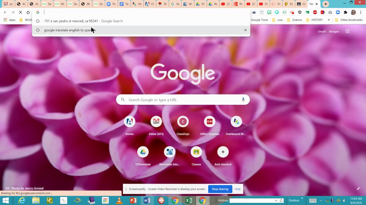Open the Apps bookmarks shortcut
This screenshot has width=366, height=205.
click(10, 20)
